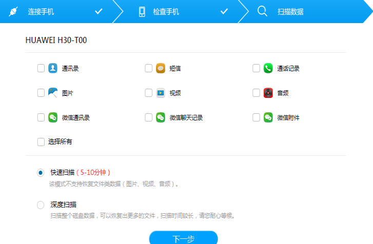Screen dimensions: 373x244
Task: Click the 通话记录 label text
Action: 288,68
